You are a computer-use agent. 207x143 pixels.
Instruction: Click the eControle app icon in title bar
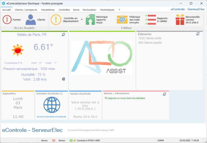(4, 3)
